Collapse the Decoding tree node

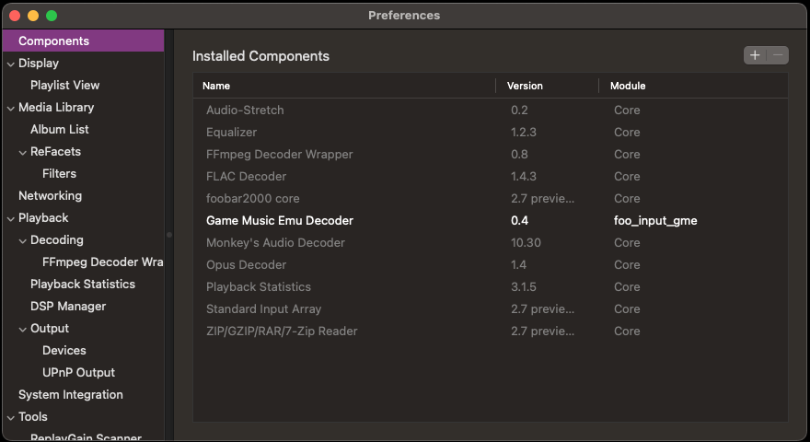[22, 240]
